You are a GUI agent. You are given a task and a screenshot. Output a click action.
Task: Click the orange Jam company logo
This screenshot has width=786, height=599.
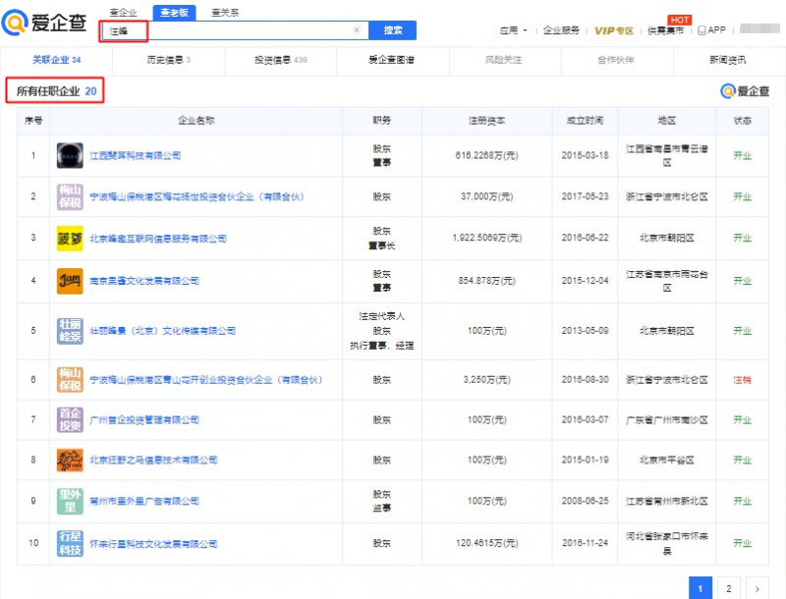(x=69, y=281)
